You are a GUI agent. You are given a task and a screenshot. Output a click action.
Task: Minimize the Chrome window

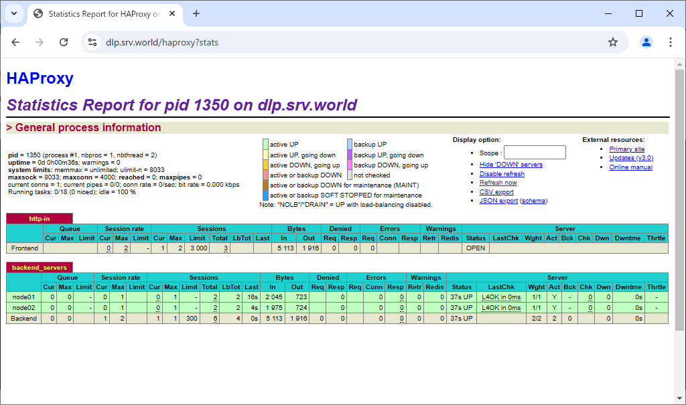(x=608, y=13)
